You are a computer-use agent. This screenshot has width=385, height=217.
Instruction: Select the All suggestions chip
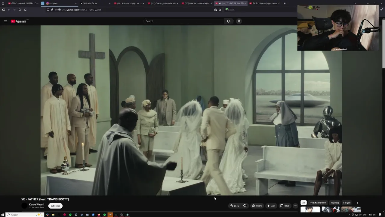[x=303, y=203]
